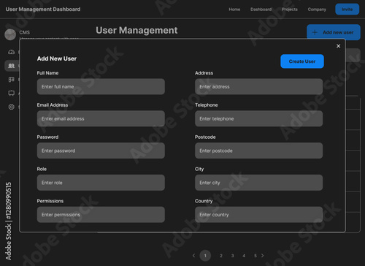The height and width of the screenshot is (266, 365).
Task: Click the CMS label beside the avatar
Action: click(25, 32)
